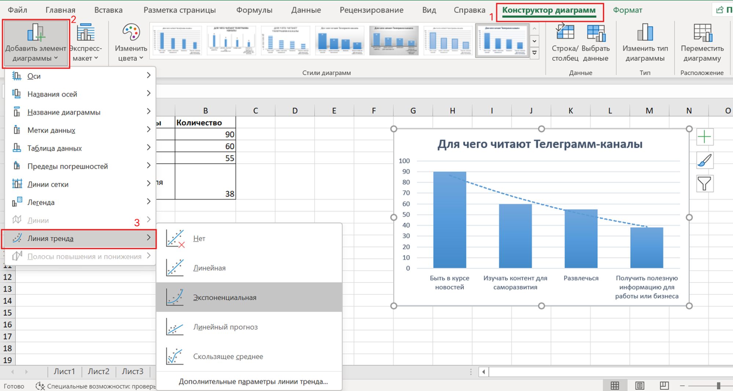The height and width of the screenshot is (391, 733).
Task: Select None (Нет) to remove trendline
Action: click(x=199, y=238)
